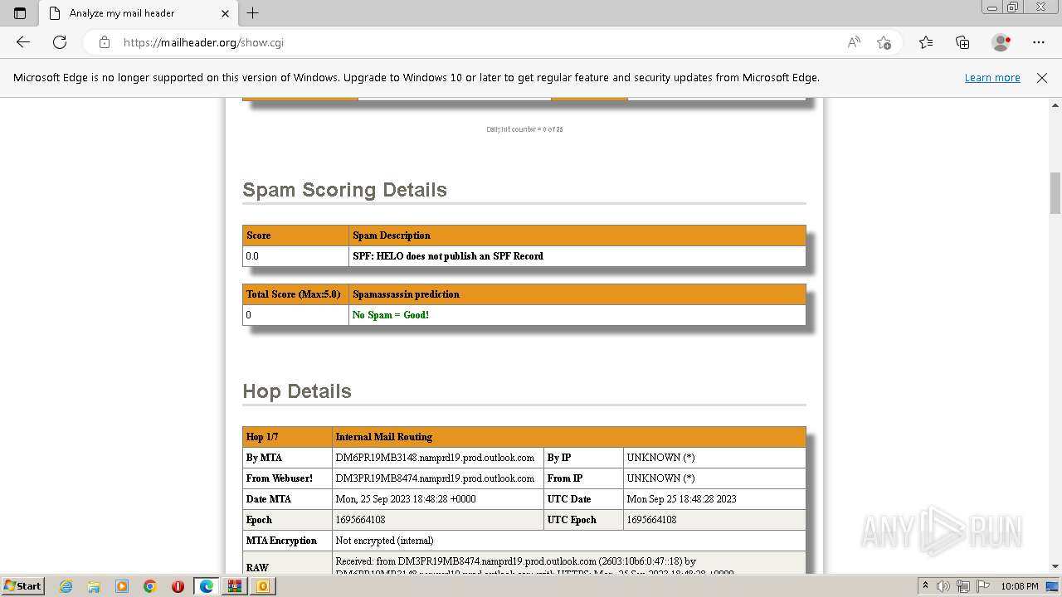Viewport: 1062px width, 597px height.
Task: Open Edge Settings and more menu
Action: 1039,42
